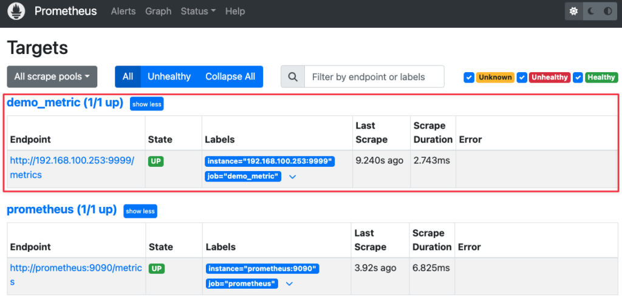Viewport: 622px width, 301px height.
Task: Click the UP state badge for demo_metric
Action: 156,161
